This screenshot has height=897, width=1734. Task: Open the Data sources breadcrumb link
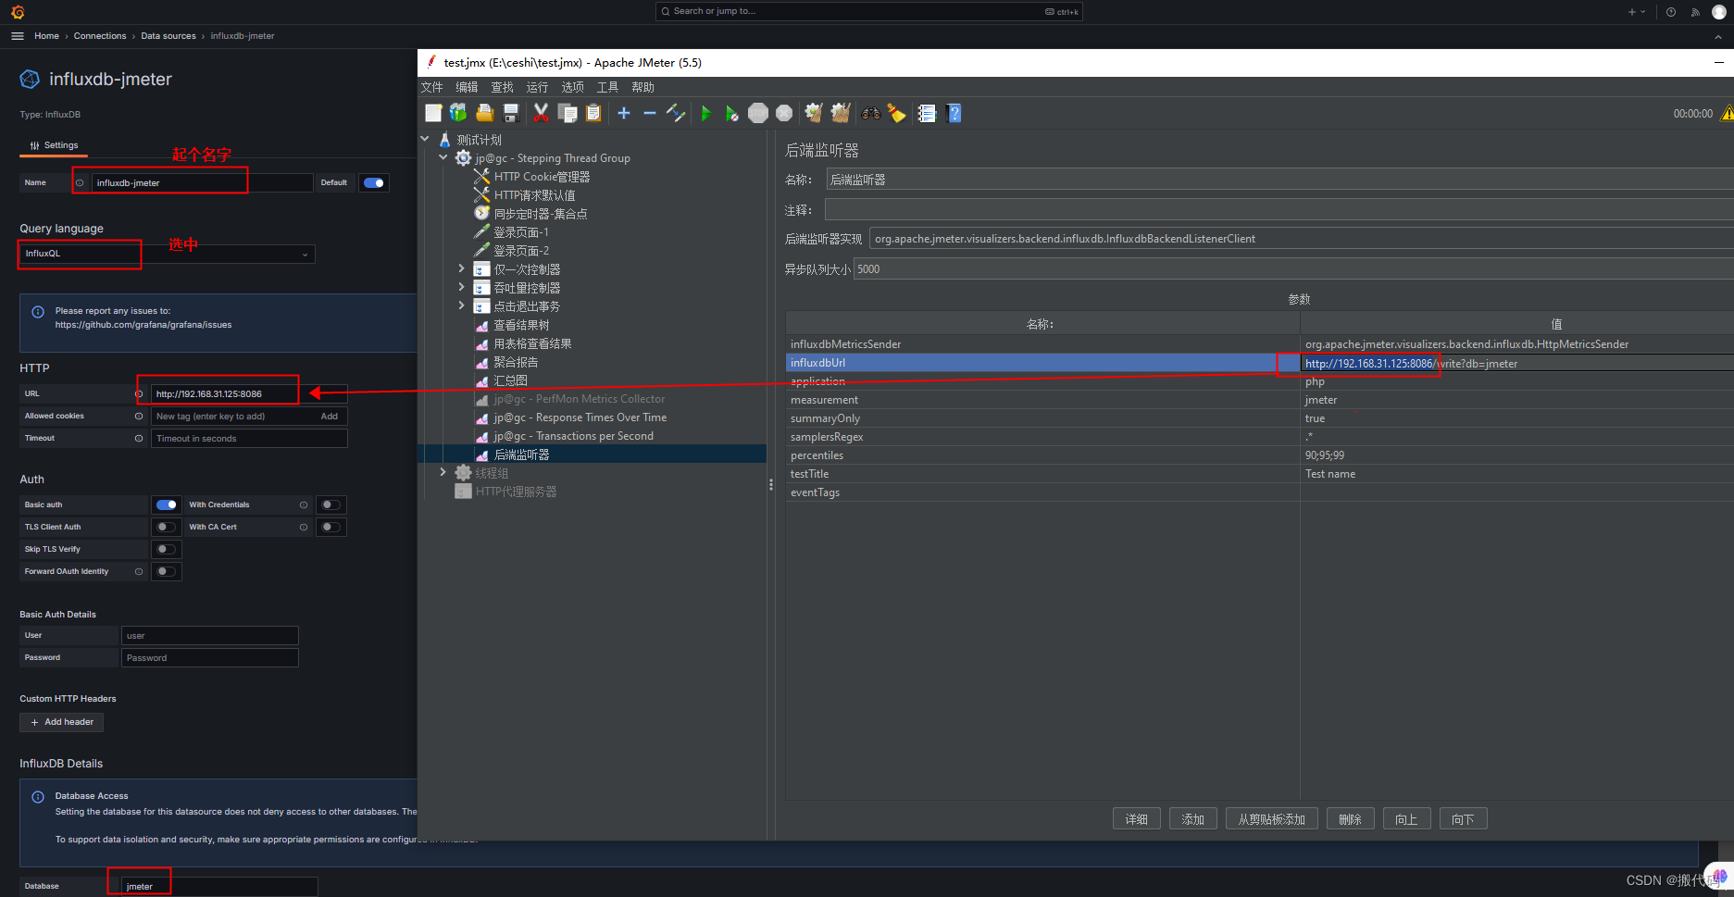[x=168, y=36]
